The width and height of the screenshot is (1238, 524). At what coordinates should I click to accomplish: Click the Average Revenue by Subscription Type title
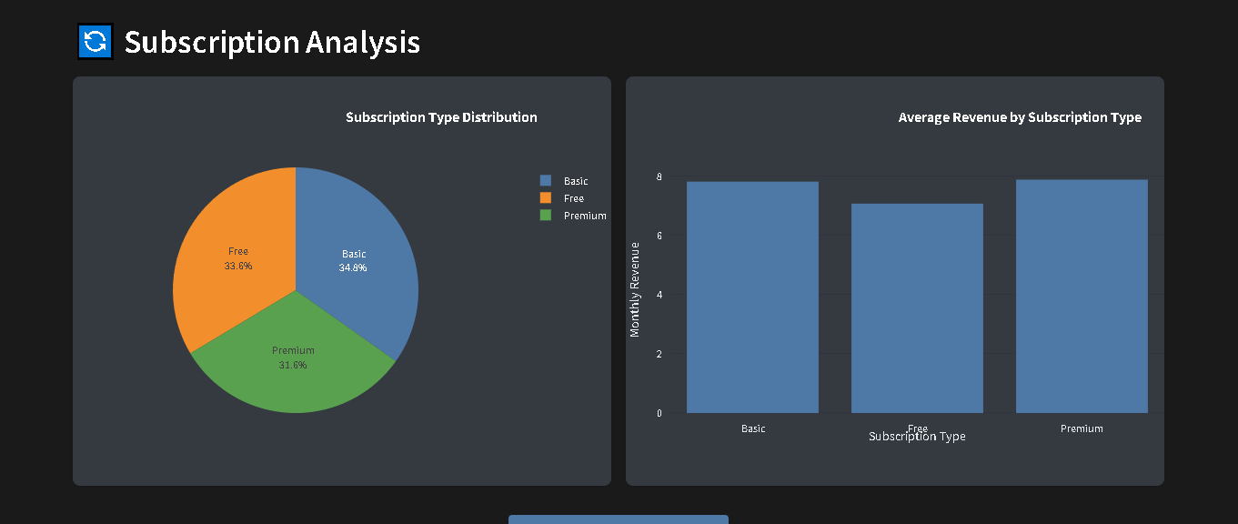(x=1018, y=116)
